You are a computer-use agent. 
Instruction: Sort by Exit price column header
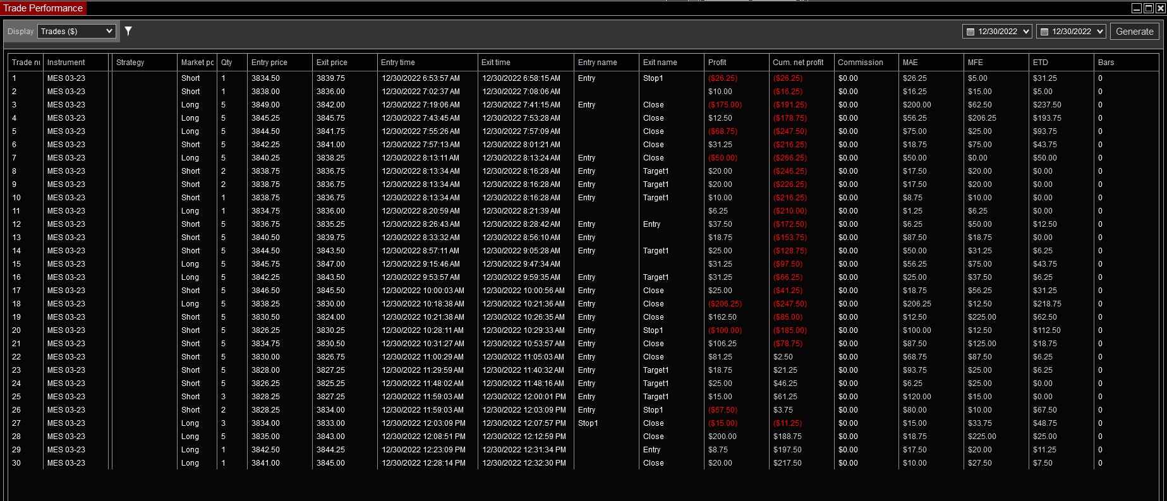tap(345, 63)
